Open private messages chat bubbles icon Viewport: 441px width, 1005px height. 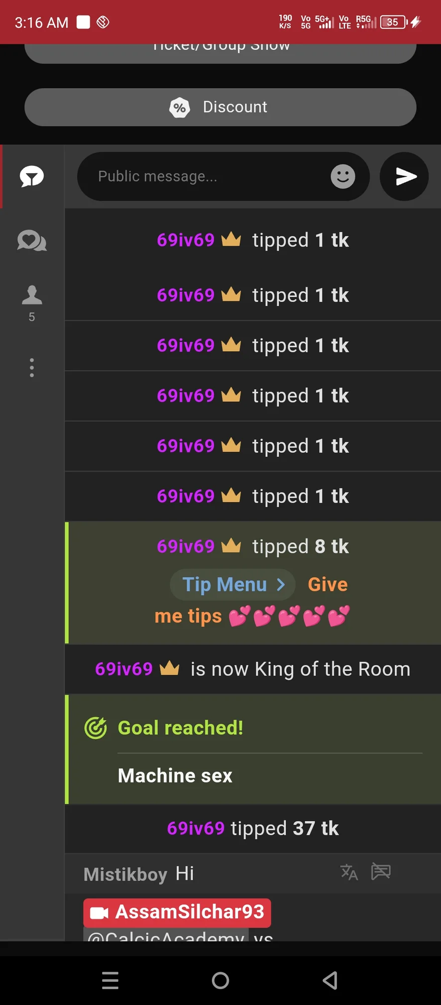coord(32,241)
